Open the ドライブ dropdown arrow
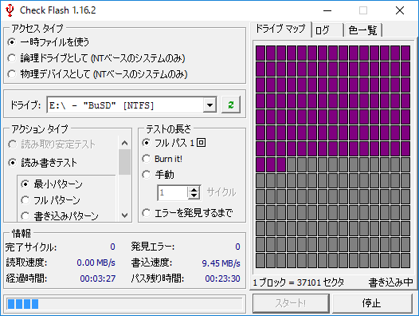This screenshot has width=419, height=316. click(x=209, y=105)
